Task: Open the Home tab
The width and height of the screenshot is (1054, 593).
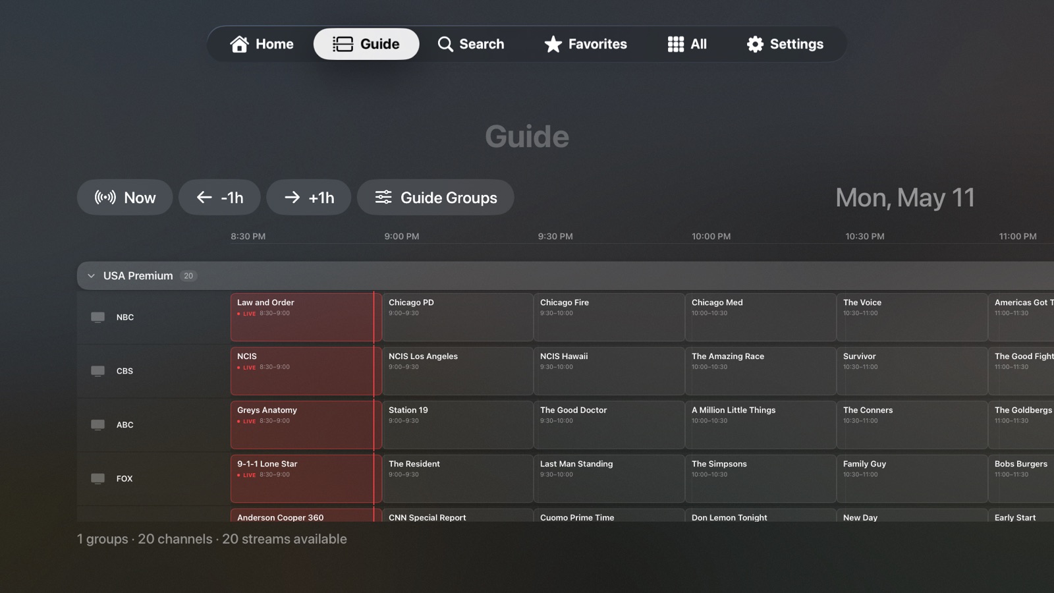Action: tap(262, 44)
